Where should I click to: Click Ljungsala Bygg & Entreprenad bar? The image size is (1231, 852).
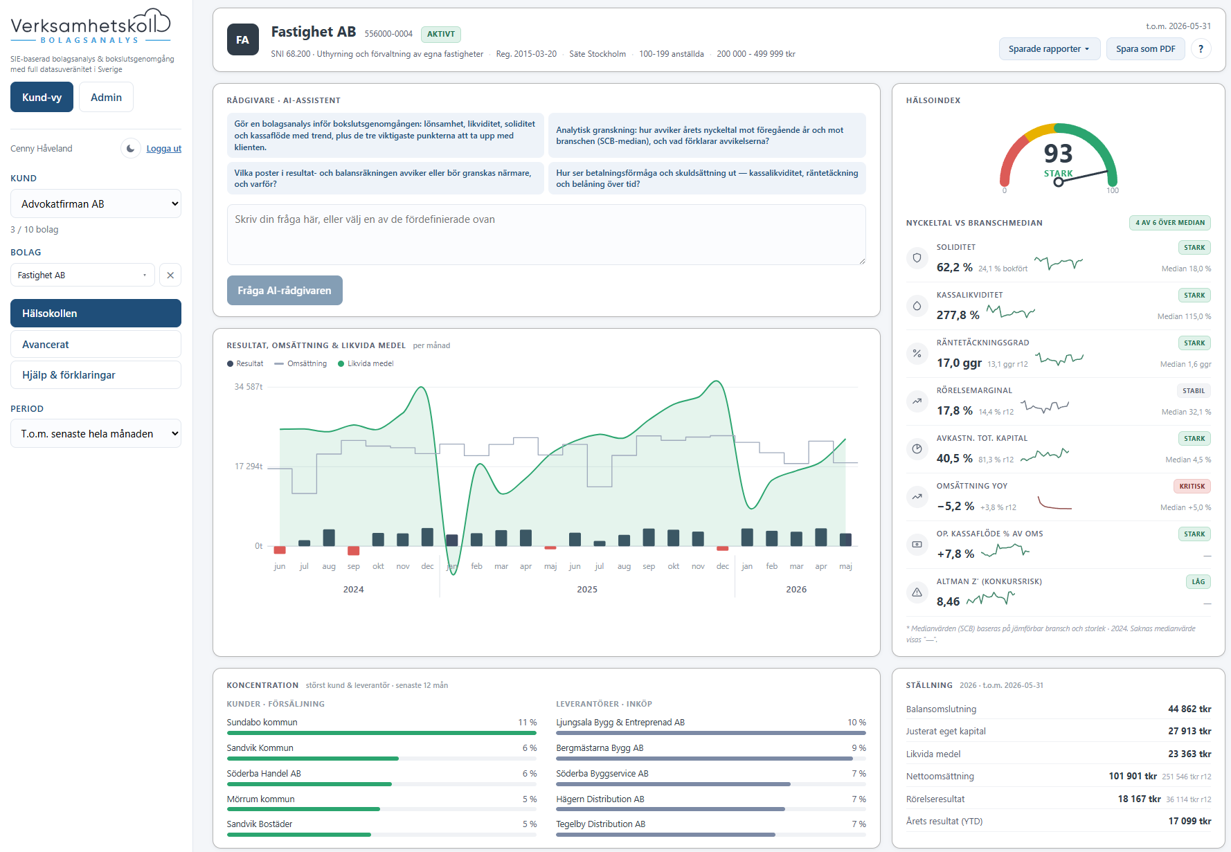[x=711, y=732]
